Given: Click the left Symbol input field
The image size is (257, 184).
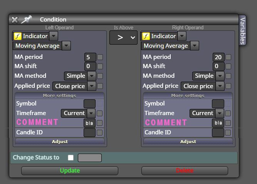Looking at the screenshot, I should point(89,104).
